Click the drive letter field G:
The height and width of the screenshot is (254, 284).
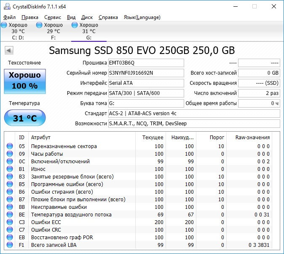pos(146,103)
